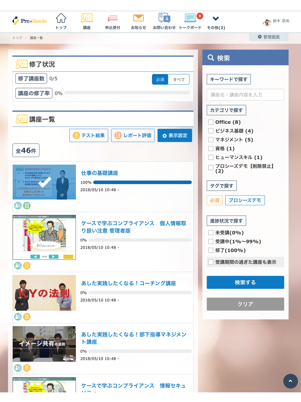Click orange document icon under 個人情報取り扱い注意 course
This screenshot has width=301, height=402.
tap(27, 265)
